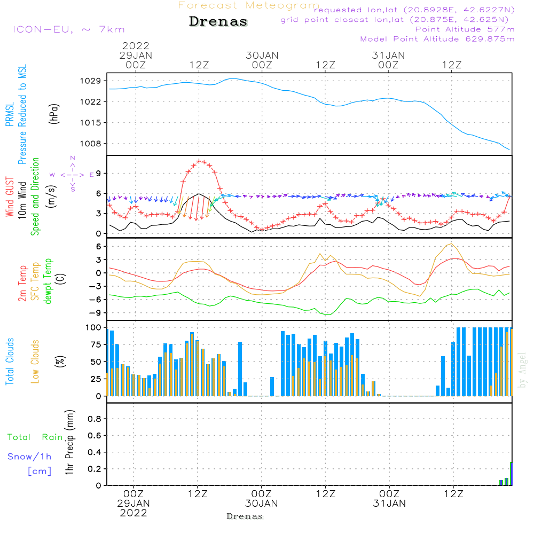Click the top '30JAN 00Z' time label
Image resolution: width=534 pixels, height=534 pixels.
(262, 60)
